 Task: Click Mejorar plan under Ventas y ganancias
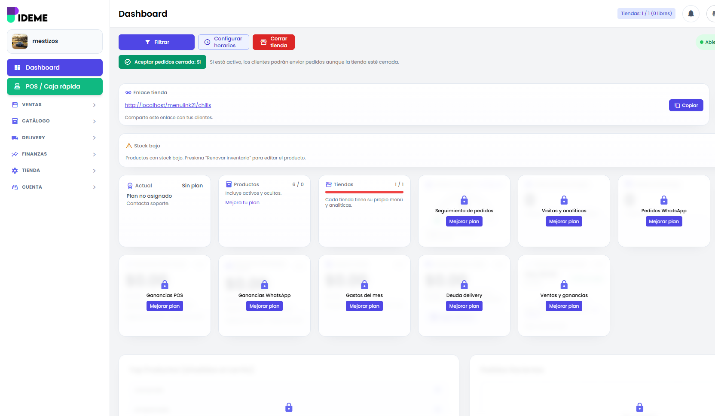tap(564, 306)
